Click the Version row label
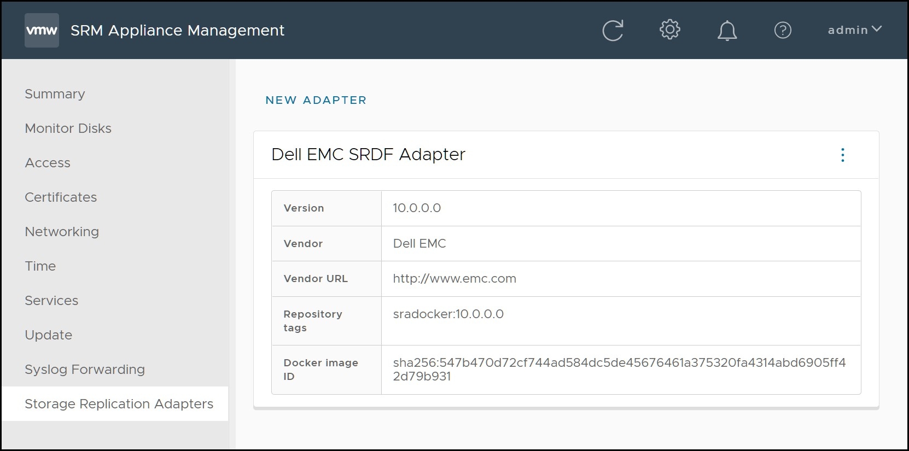Viewport: 909px width, 451px height. (x=304, y=208)
